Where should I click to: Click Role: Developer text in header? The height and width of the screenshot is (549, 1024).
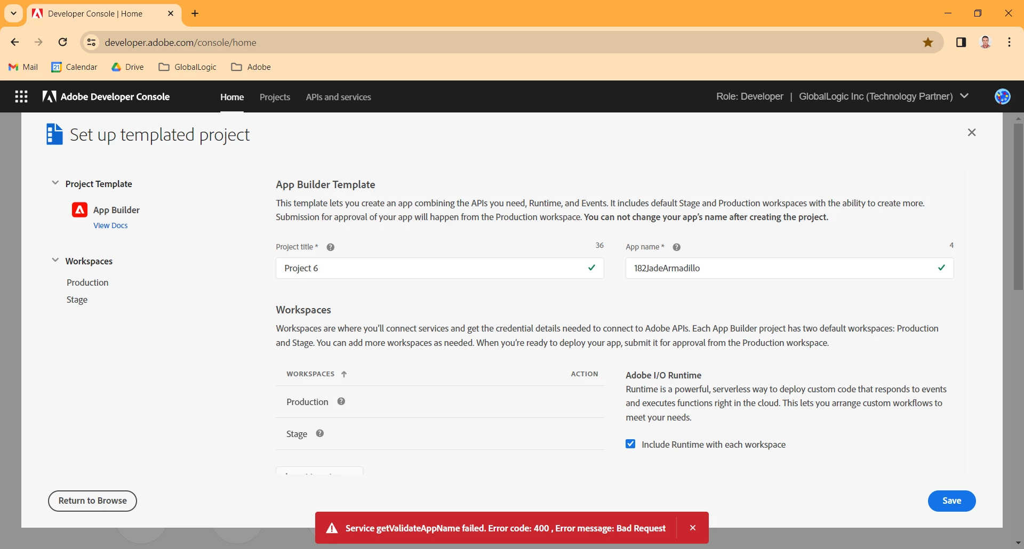749,96
